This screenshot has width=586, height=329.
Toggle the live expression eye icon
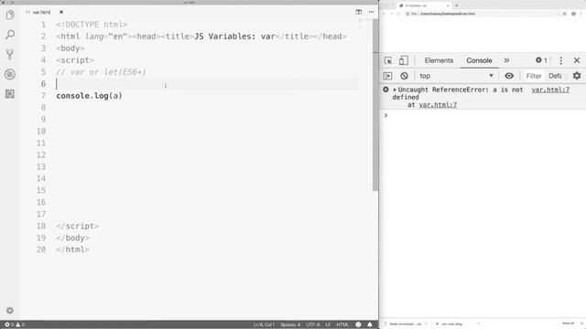(509, 76)
